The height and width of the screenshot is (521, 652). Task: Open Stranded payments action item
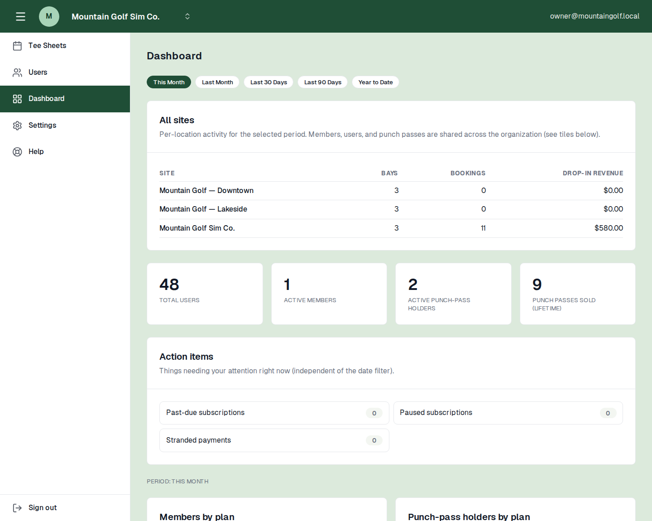click(274, 440)
